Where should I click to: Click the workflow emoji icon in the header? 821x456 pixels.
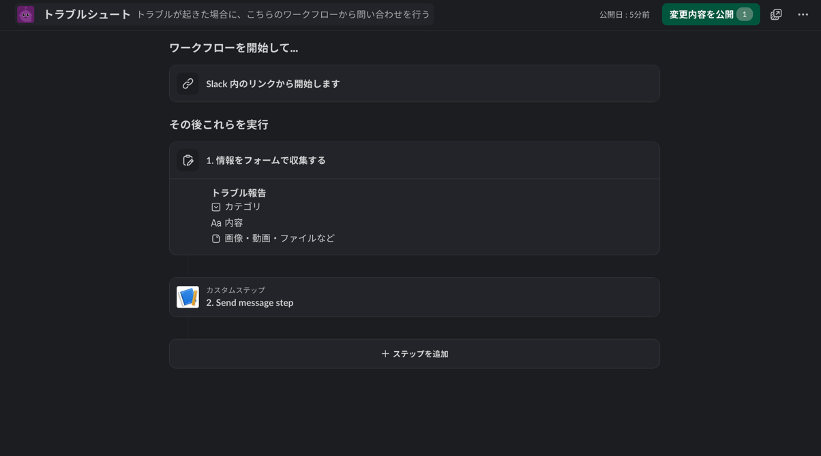click(x=25, y=14)
